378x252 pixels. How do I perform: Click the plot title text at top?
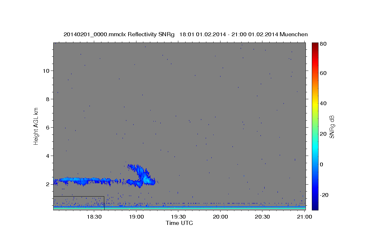point(186,34)
